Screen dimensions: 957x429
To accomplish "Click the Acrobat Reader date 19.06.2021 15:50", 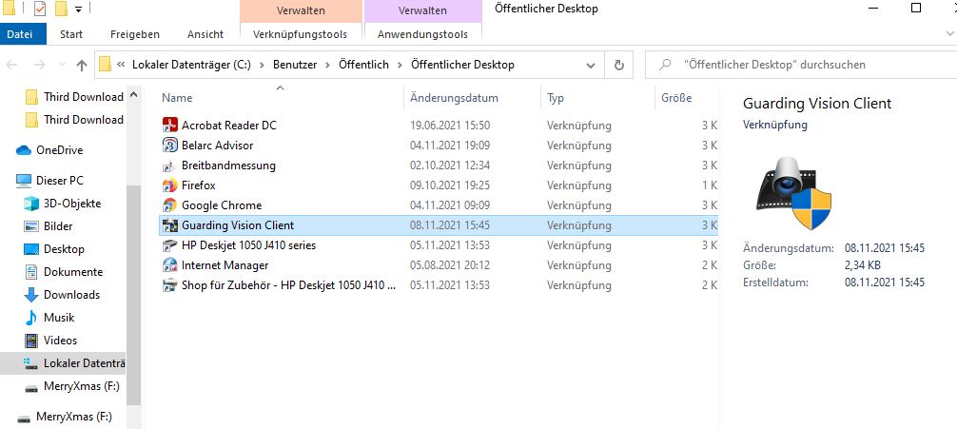I will coord(449,126).
